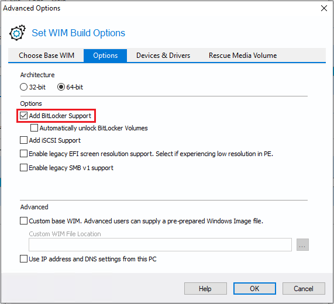334x304 pixels.
Task: Select the 64-bit architecture radio button
Action: (x=61, y=87)
